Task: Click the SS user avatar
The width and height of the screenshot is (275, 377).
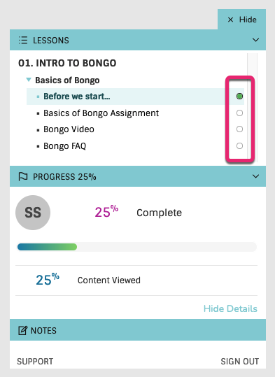Action: [x=33, y=213]
